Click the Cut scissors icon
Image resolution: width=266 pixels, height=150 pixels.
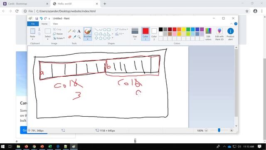(39, 30)
